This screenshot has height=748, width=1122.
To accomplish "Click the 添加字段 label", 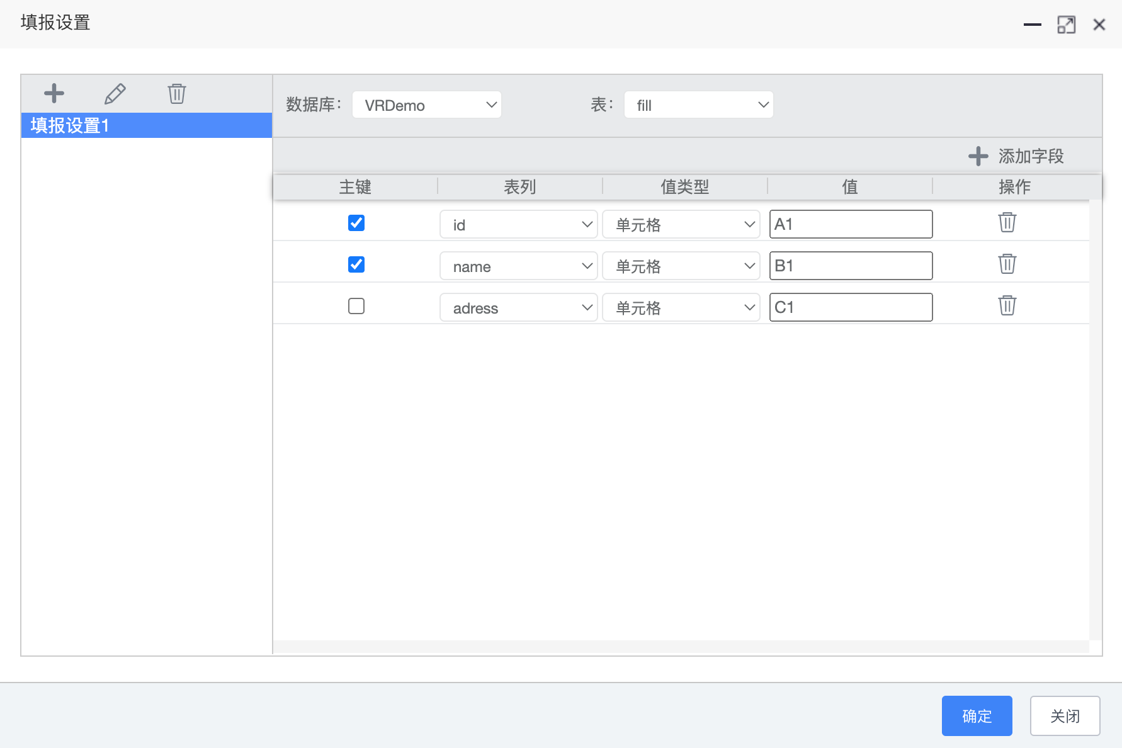I will 1031,156.
